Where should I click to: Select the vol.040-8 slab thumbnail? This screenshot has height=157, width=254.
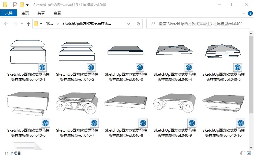coord(126,102)
